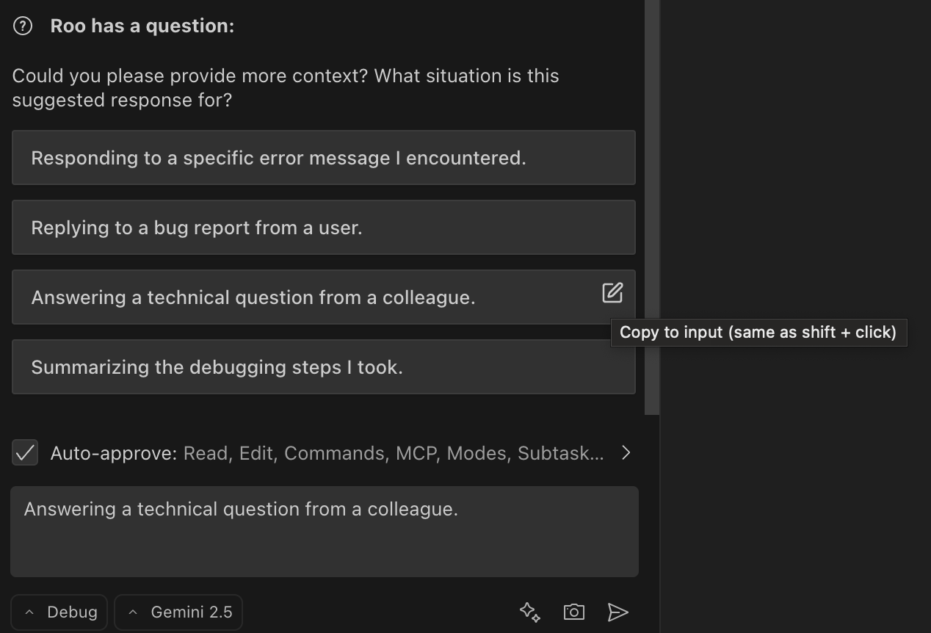Copy suggestion to input using the pencil icon
The image size is (931, 633).
612,292
